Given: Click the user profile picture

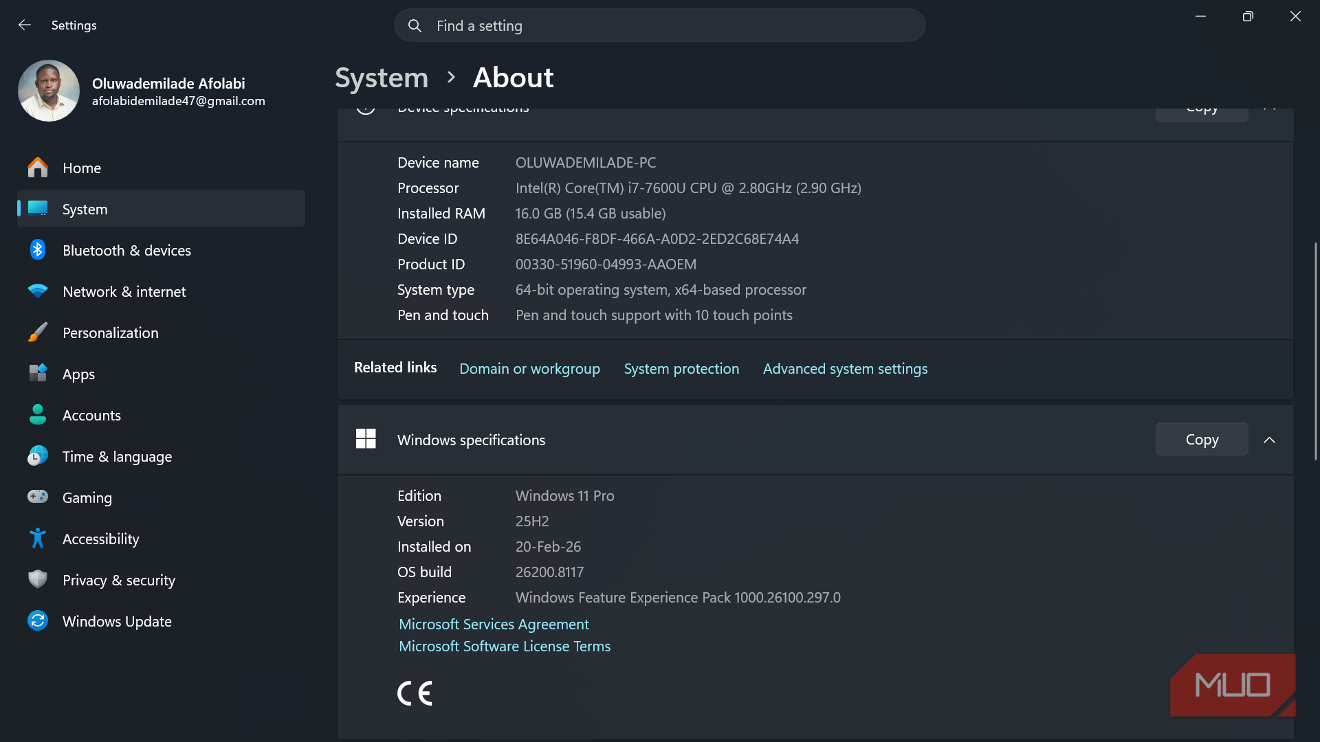Looking at the screenshot, I should pyautogui.click(x=49, y=91).
